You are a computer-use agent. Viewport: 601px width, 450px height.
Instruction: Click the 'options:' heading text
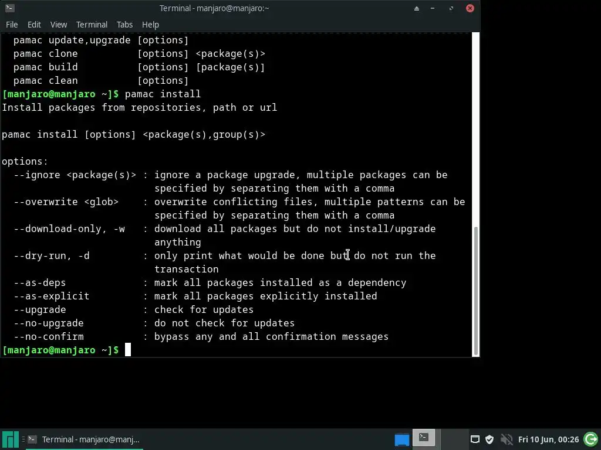coord(25,162)
